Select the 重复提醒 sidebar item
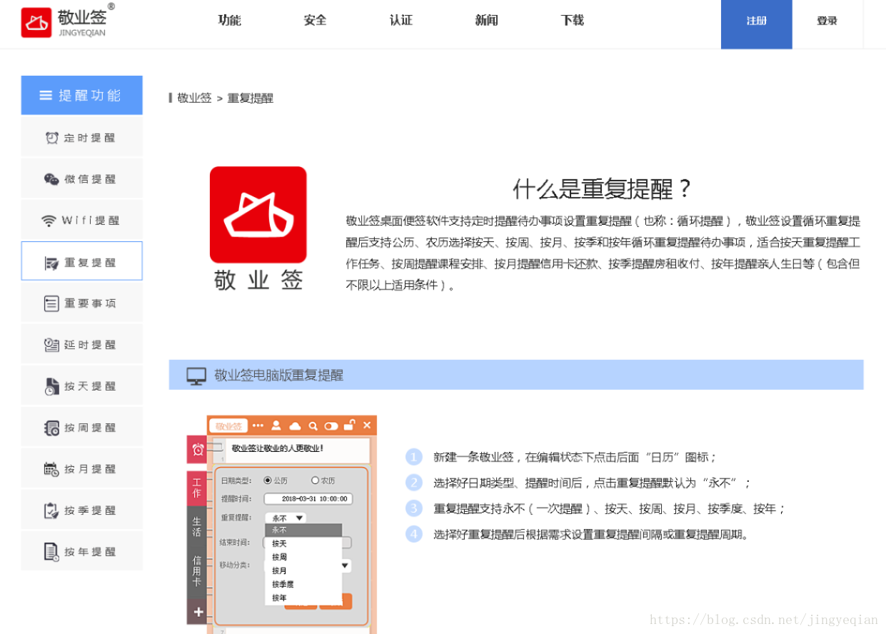This screenshot has height=634, width=886. (82, 261)
